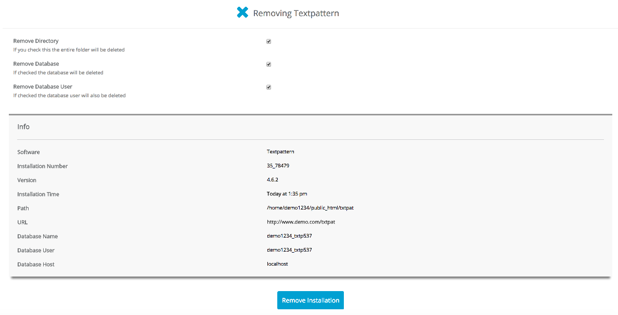Uncheck the Remove Directory checkbox
Screen dimensions: 618x315
point(269,42)
